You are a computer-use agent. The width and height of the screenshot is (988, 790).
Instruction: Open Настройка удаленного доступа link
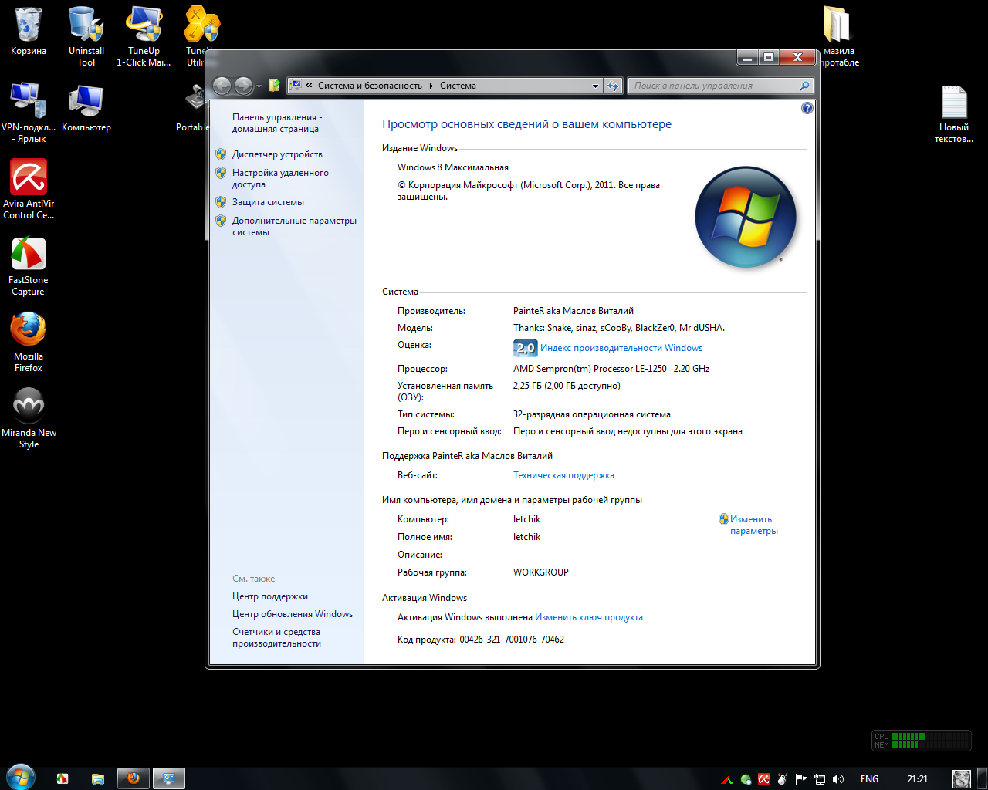(280, 179)
